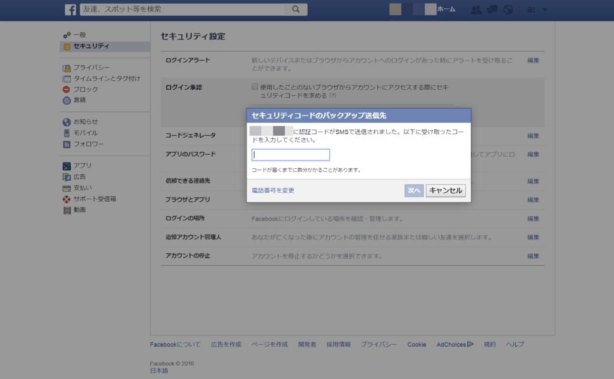The image size is (614, 379).
Task: Click 編集 for ログインアラート
Action: coord(533,60)
